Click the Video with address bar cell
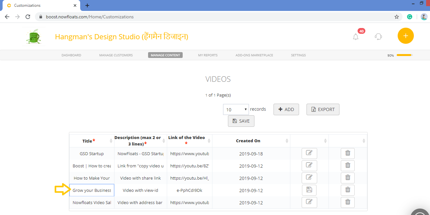This screenshot has width=430, height=215. tap(141, 202)
